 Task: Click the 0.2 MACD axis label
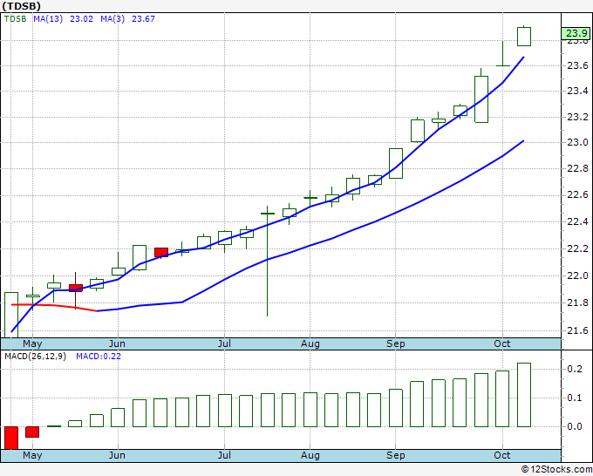tap(575, 369)
